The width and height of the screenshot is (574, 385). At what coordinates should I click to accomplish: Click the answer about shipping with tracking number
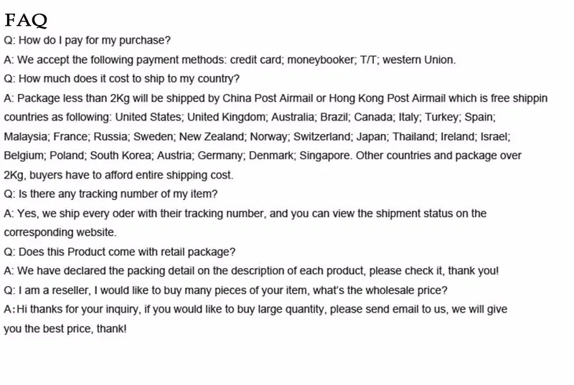coord(245,214)
